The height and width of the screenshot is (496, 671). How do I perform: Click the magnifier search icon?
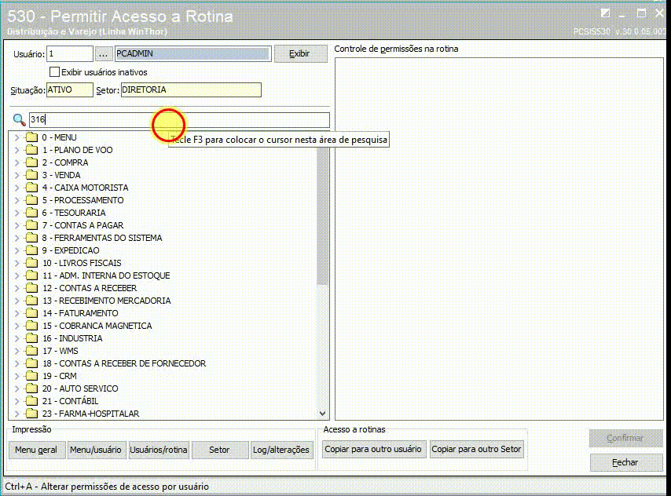click(20, 120)
